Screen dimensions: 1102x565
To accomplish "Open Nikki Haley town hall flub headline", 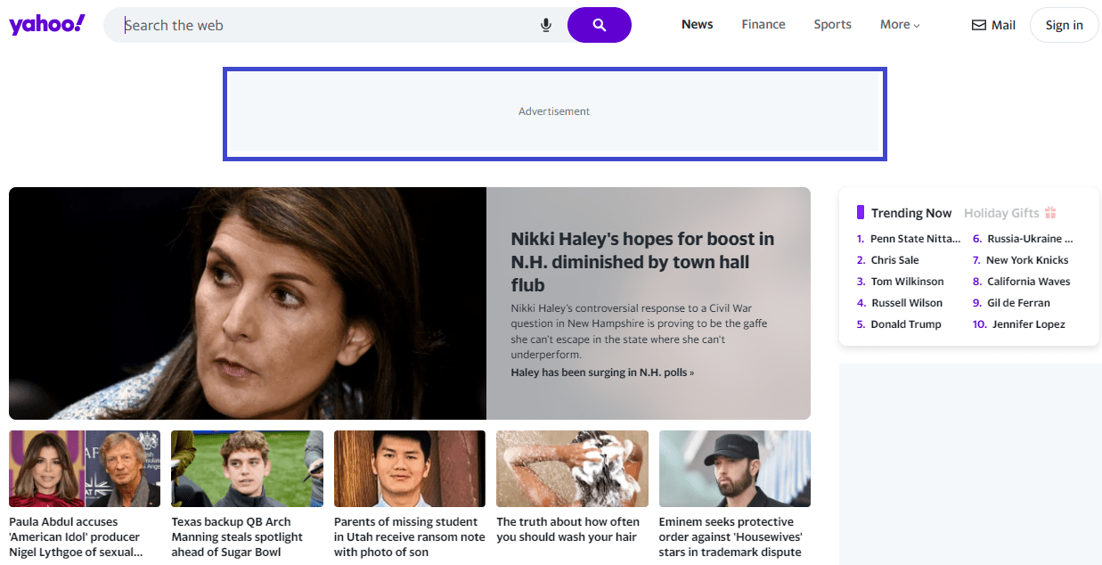I will (x=642, y=262).
